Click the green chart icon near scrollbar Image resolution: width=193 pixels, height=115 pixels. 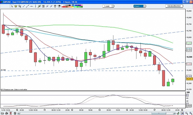[x=178, y=113]
